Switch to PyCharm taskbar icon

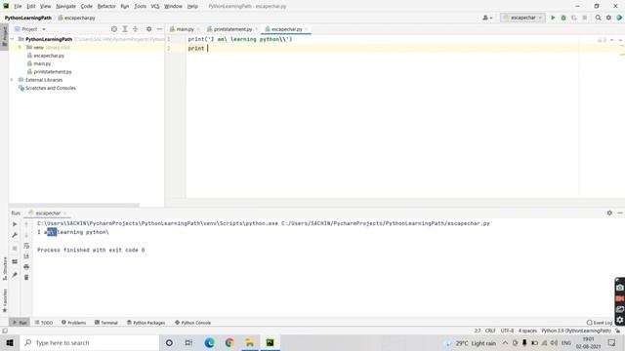coord(270,342)
